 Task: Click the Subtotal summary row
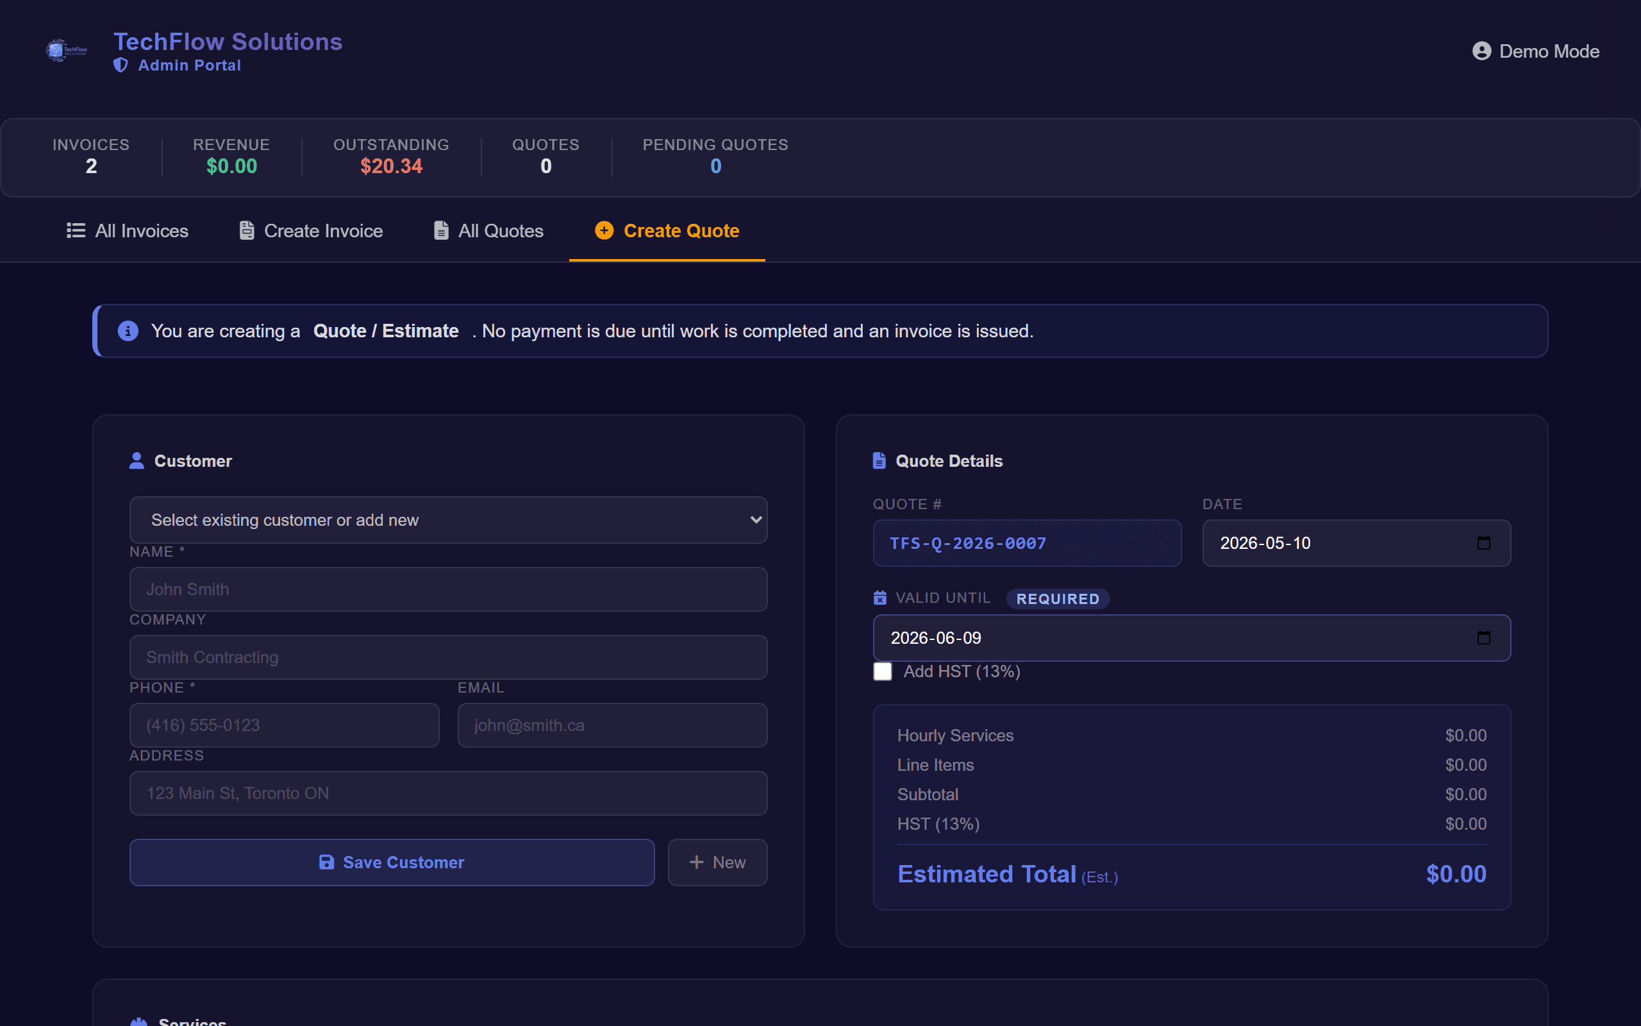(x=1192, y=795)
